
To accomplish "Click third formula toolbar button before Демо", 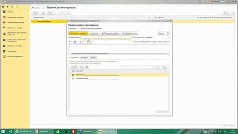I will (81, 42).
